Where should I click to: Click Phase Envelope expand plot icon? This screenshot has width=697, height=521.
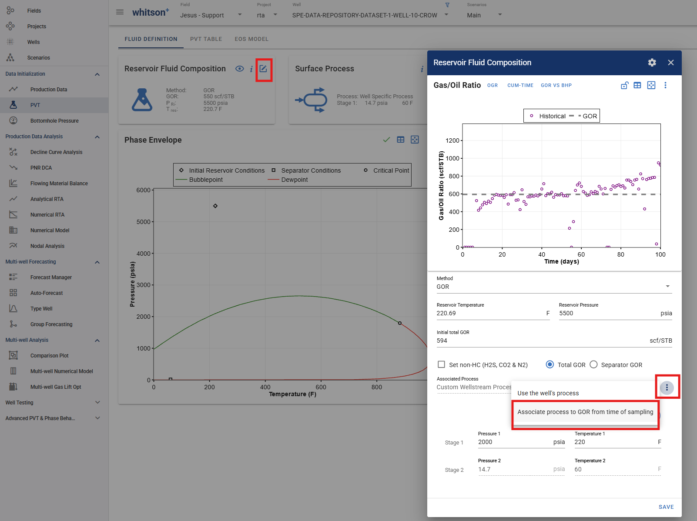click(415, 140)
